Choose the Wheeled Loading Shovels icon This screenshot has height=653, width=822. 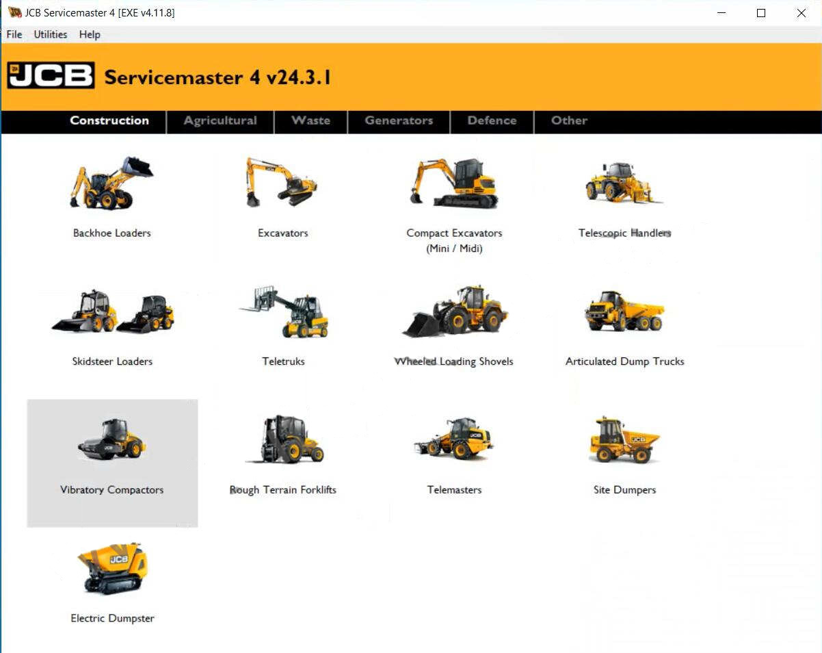[x=454, y=311]
